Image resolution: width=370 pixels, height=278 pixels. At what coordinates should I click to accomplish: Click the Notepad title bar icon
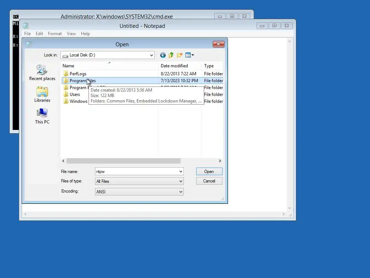pos(26,26)
